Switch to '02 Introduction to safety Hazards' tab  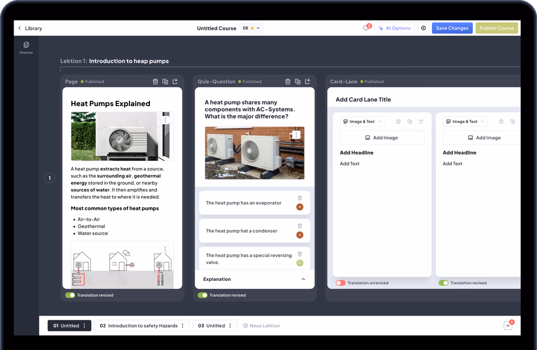[138, 326]
